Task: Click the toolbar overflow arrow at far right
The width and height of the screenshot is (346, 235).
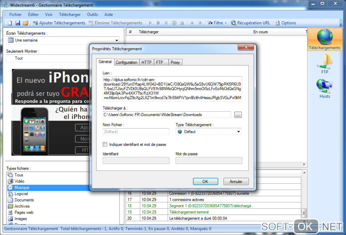Action: tap(341, 25)
